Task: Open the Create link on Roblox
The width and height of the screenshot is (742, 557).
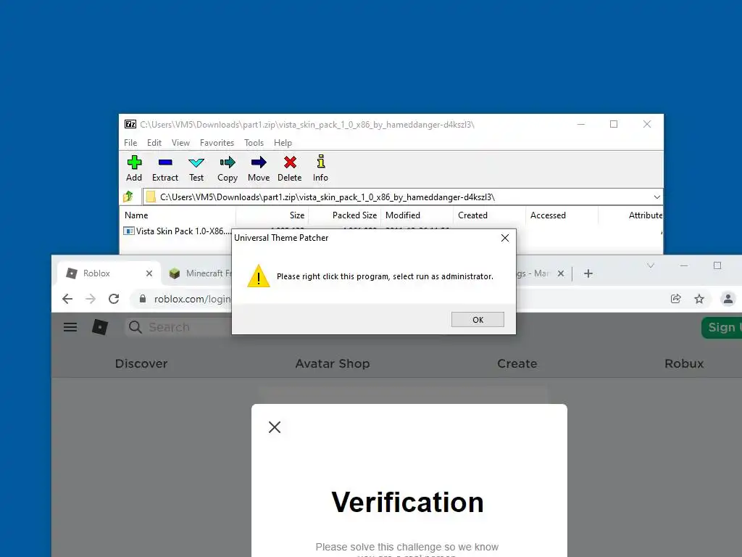Action: [517, 364]
